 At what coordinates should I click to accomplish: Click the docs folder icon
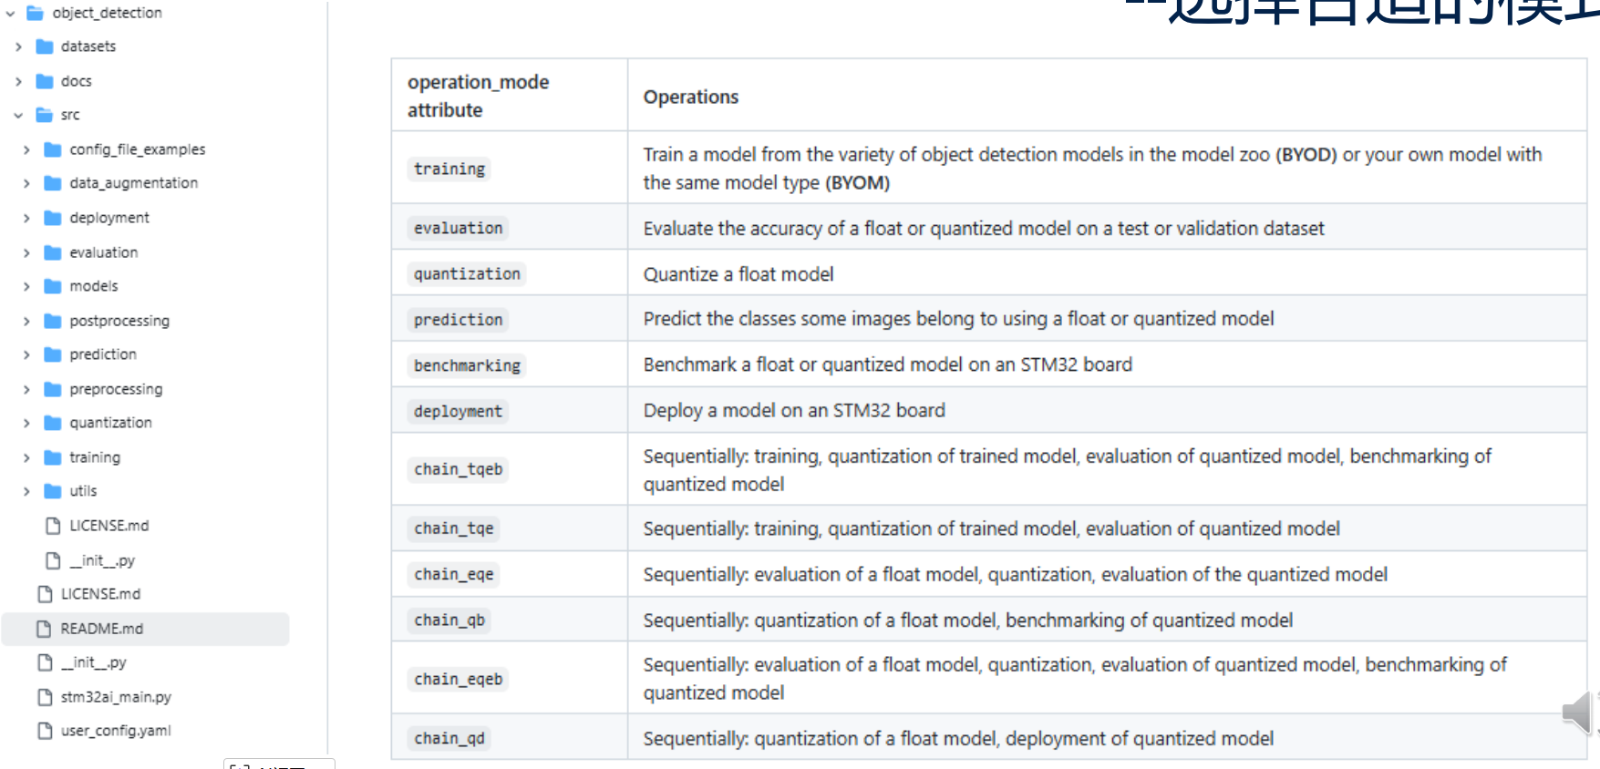[44, 81]
